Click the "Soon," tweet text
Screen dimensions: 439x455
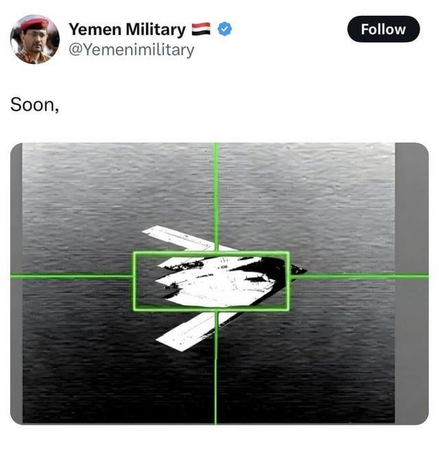(35, 104)
